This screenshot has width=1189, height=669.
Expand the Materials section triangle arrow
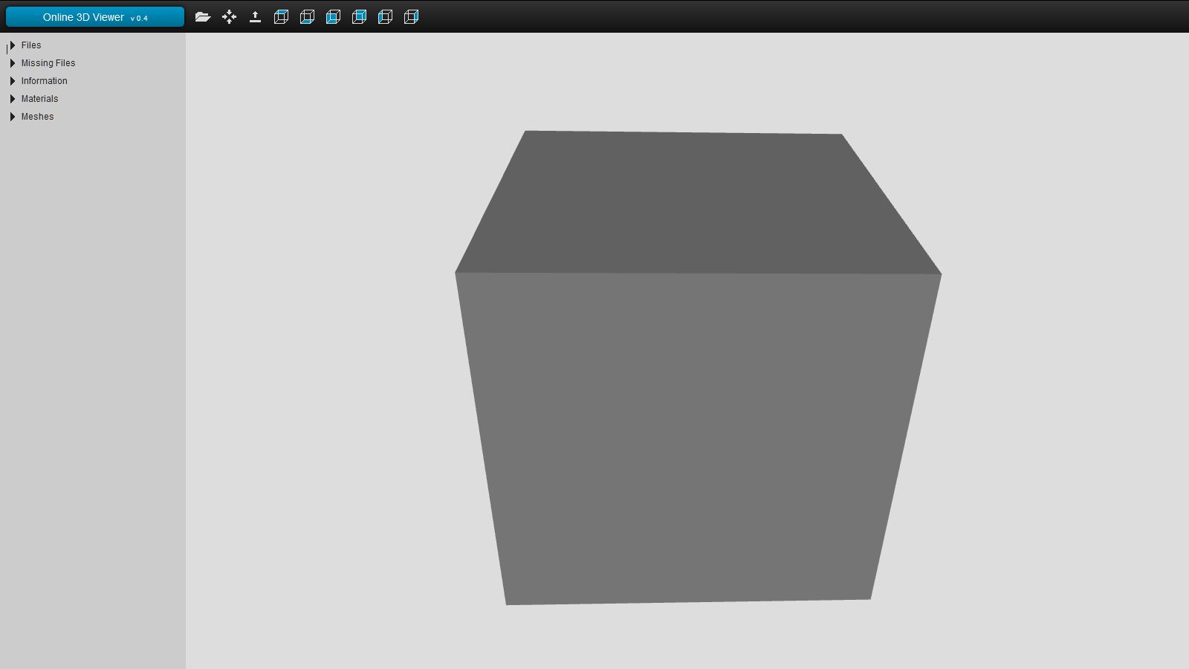point(13,99)
